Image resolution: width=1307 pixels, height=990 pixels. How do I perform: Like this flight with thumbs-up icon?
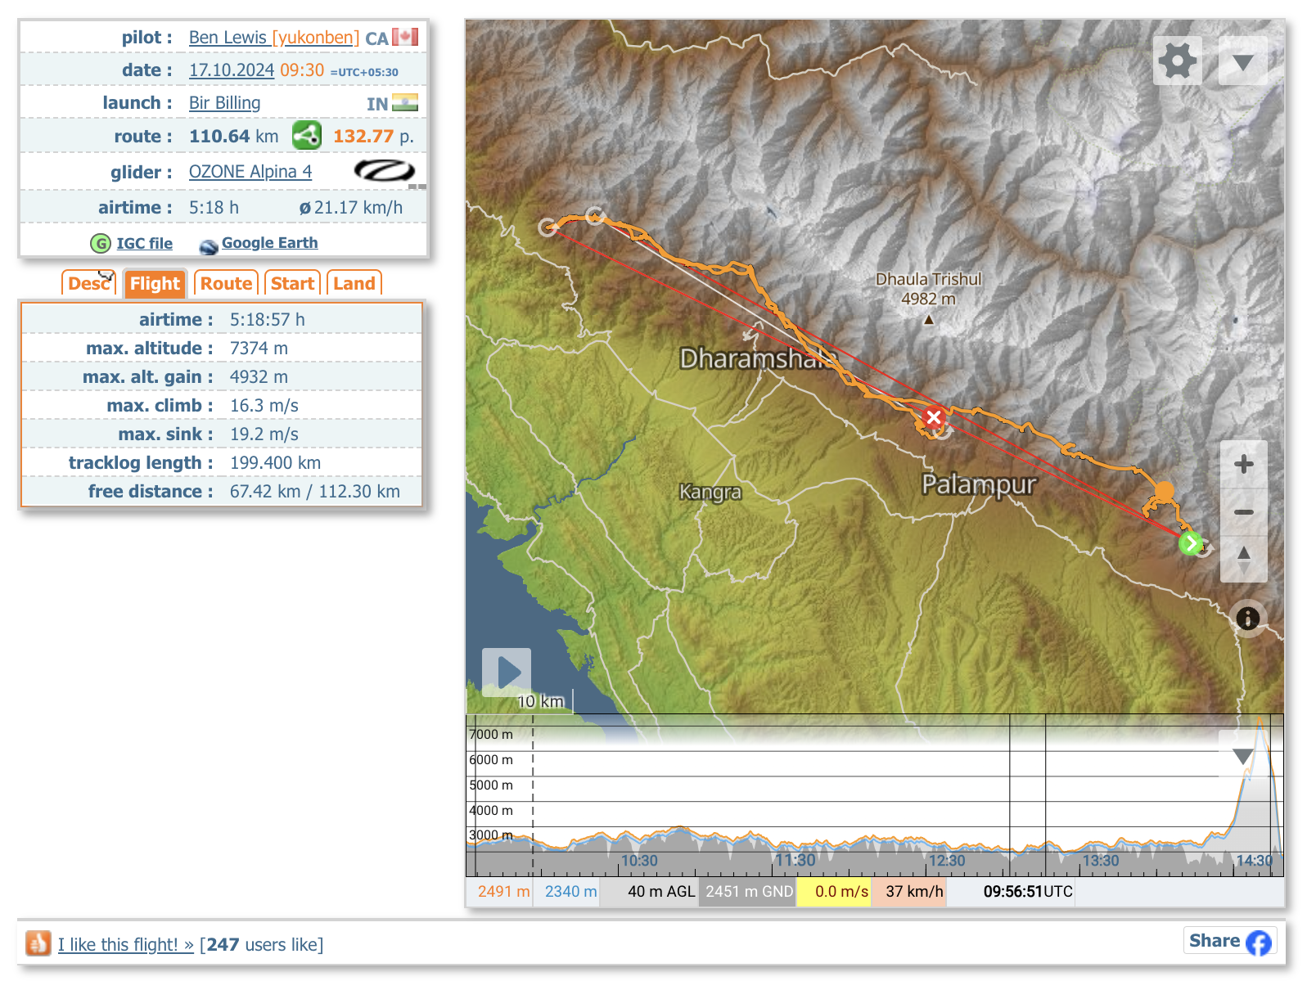click(38, 943)
